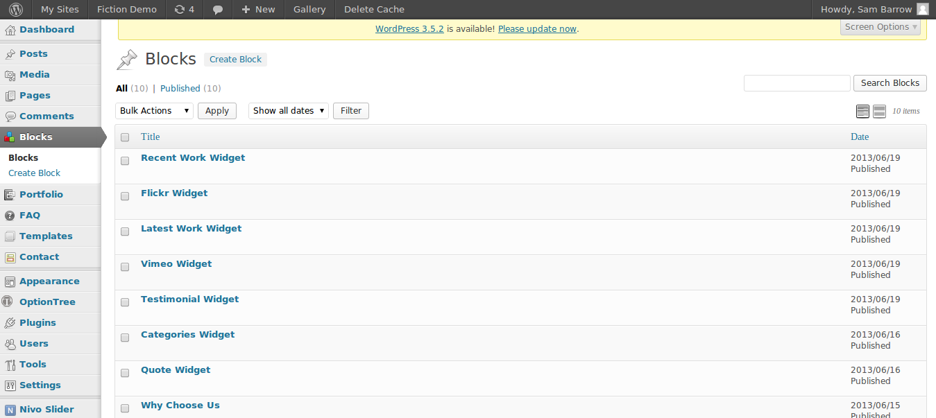Open the Bulk Actions dropdown
This screenshot has width=936, height=418.
(x=154, y=111)
